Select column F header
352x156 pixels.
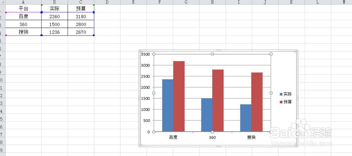tap(160, 2)
